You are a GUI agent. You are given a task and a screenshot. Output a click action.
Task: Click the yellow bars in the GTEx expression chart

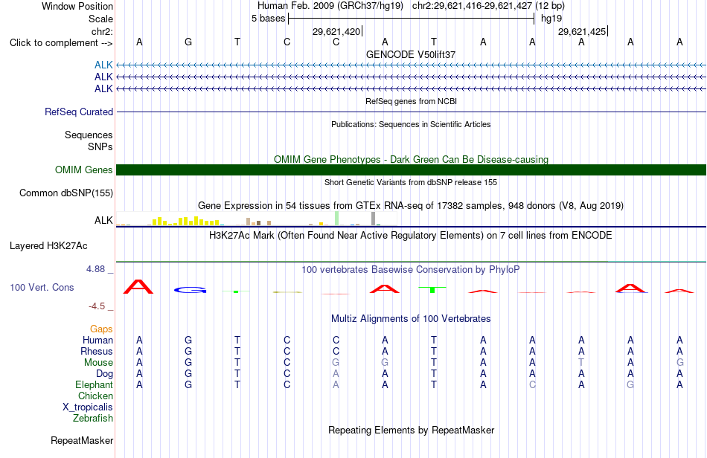[x=186, y=221]
